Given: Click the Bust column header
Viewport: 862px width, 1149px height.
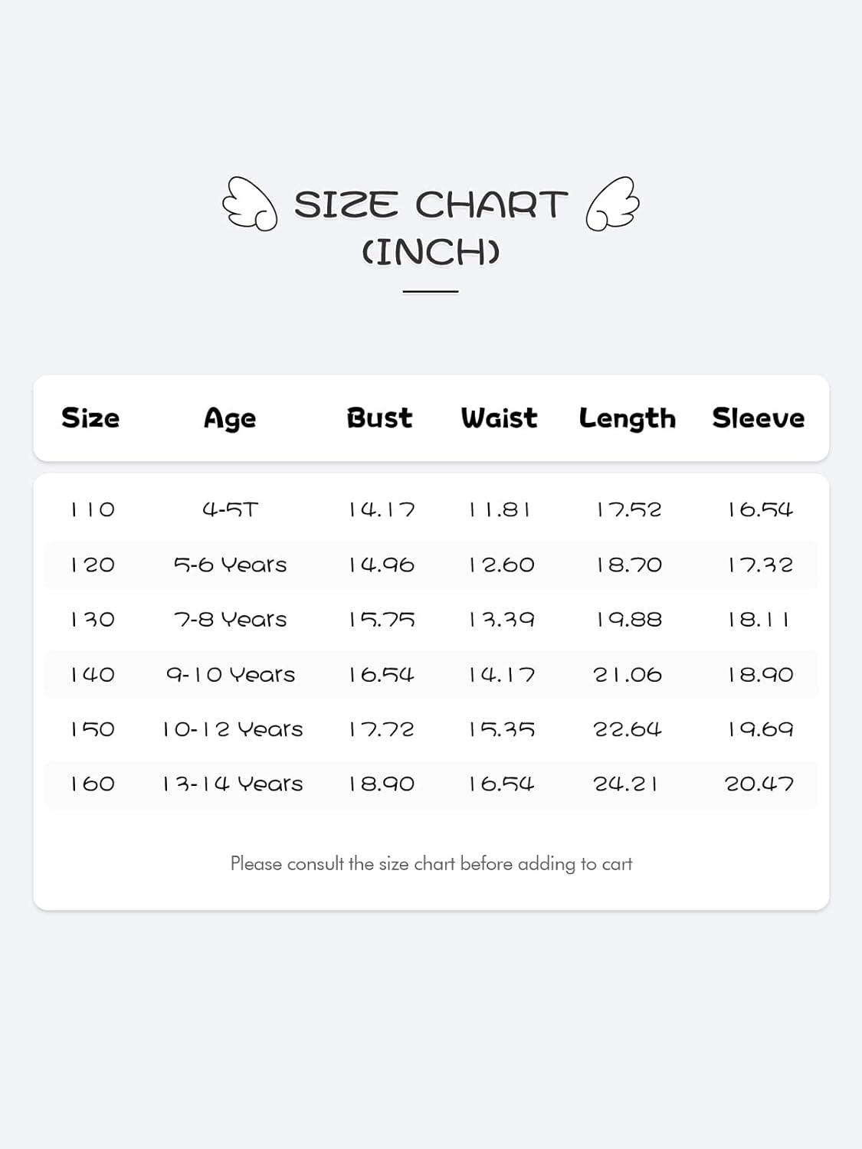Looking at the screenshot, I should click(379, 418).
